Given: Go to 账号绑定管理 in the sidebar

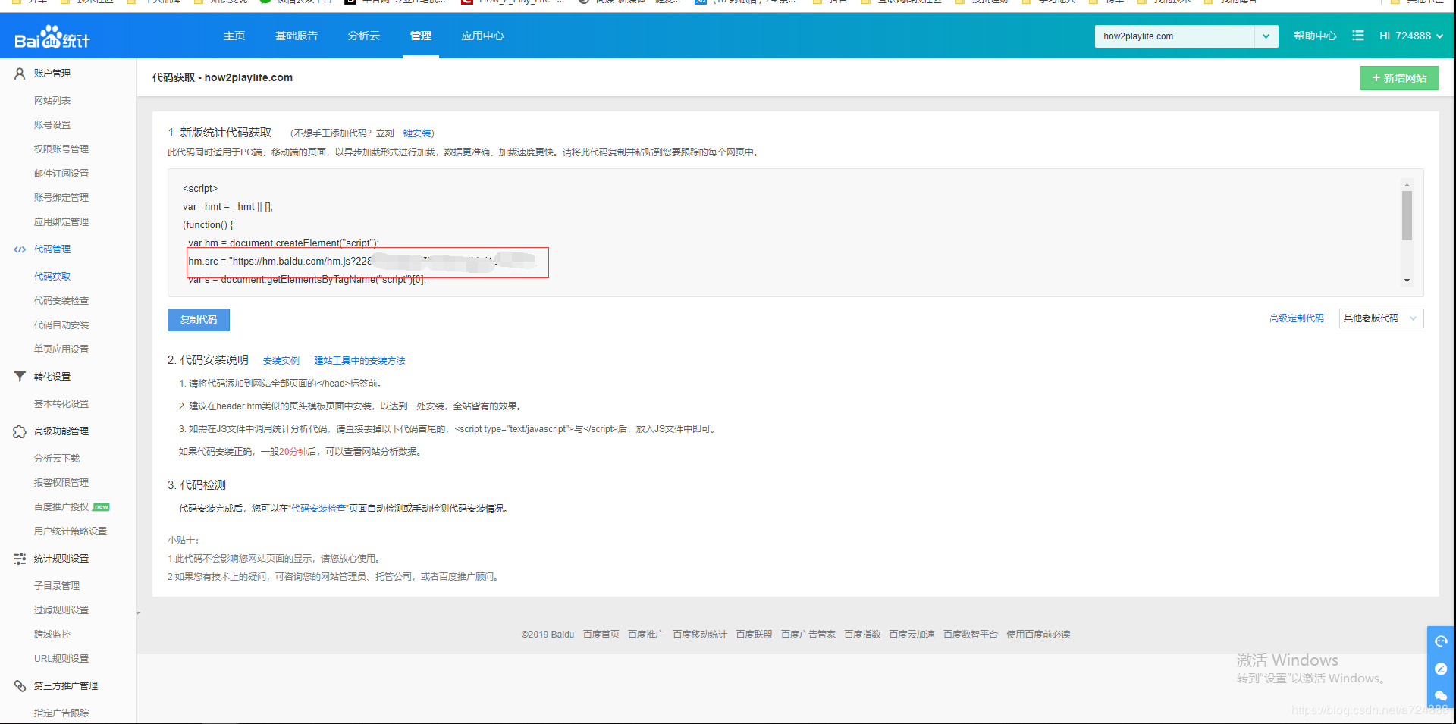Looking at the screenshot, I should click(61, 198).
